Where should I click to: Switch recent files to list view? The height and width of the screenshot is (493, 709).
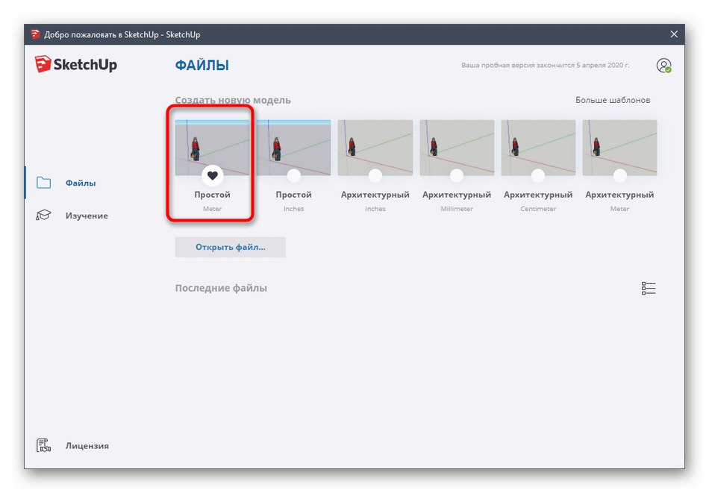pos(649,289)
